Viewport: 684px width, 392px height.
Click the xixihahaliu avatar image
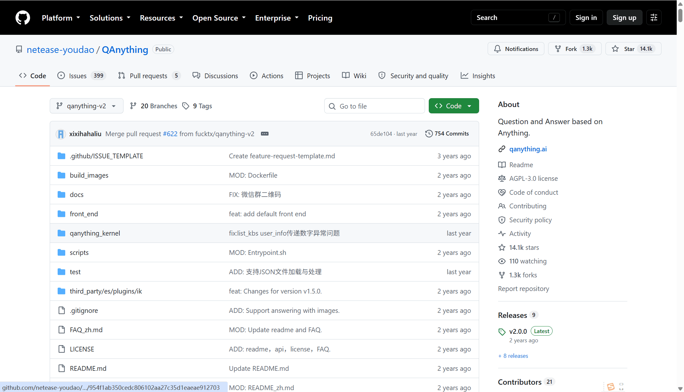tap(61, 134)
